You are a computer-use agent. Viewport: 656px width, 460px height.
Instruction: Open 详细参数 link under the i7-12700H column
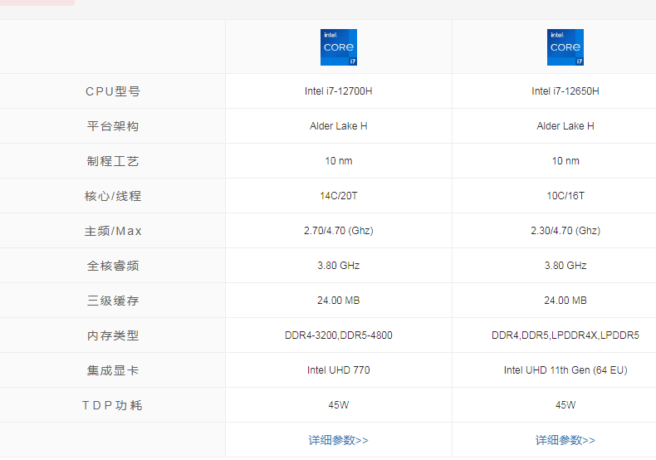(338, 440)
